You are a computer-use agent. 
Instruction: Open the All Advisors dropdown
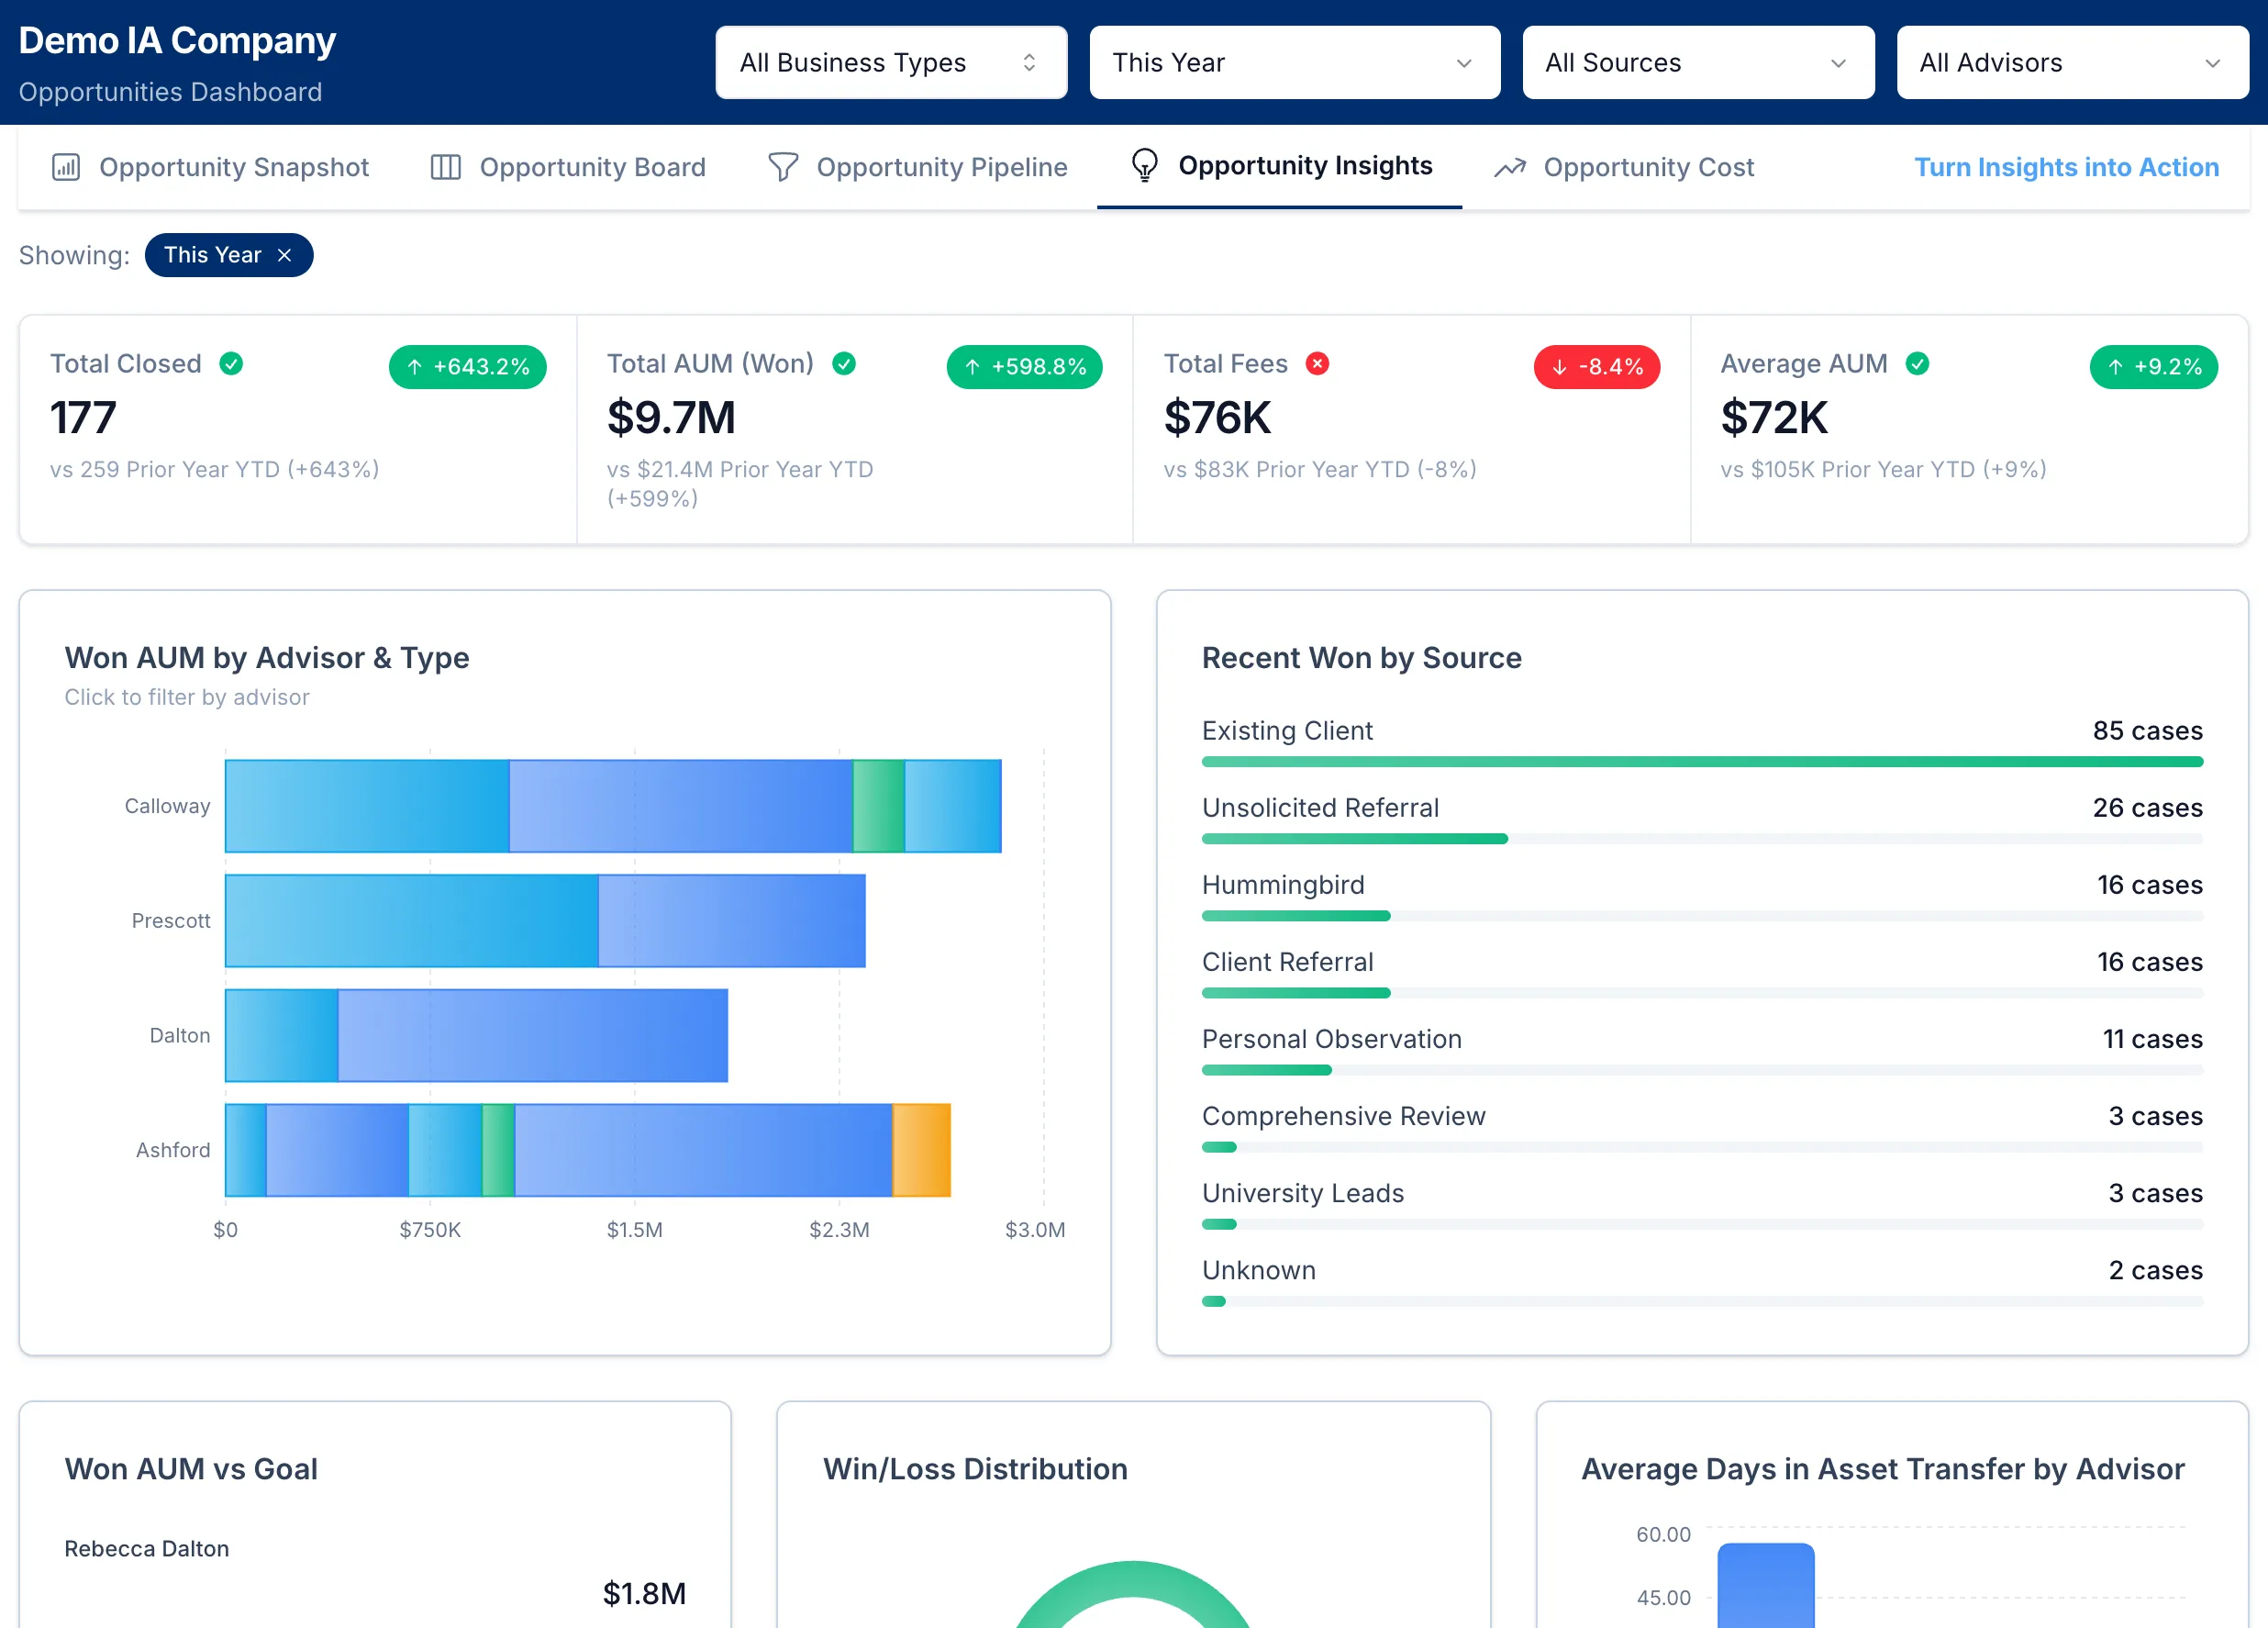pyautogui.click(x=2072, y=62)
